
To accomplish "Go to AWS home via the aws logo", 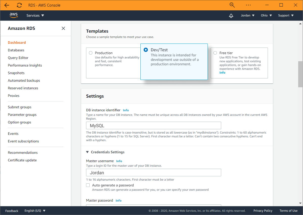I will (14, 15).
